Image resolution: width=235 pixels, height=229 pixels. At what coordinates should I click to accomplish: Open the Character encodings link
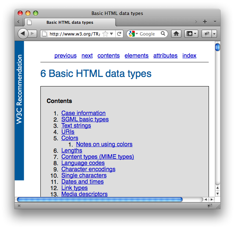coord(88,169)
